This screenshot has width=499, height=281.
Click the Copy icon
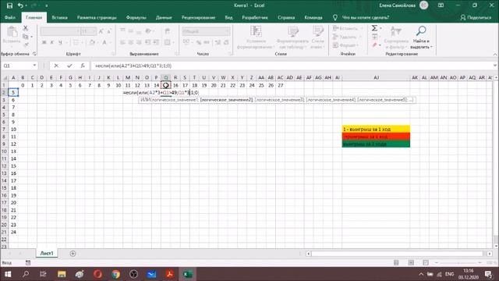(26, 37)
